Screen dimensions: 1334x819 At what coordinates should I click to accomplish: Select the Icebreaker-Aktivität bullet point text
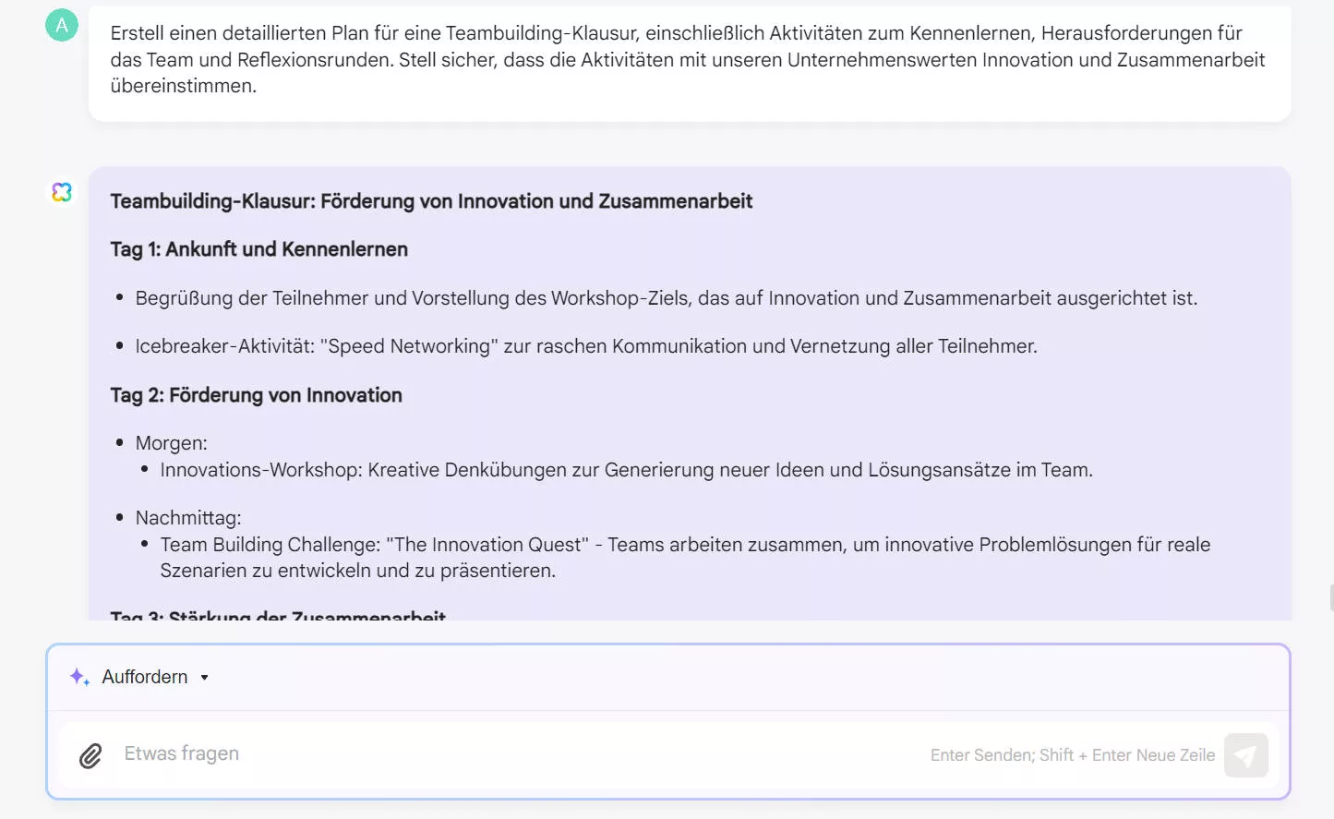pos(586,345)
